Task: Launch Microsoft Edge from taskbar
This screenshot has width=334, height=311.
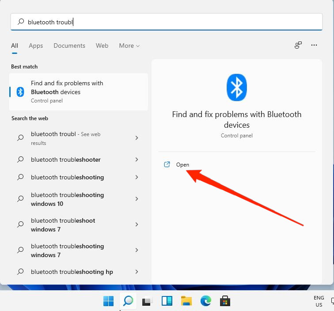Action: tap(206, 301)
